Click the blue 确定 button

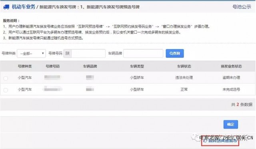click(x=230, y=124)
